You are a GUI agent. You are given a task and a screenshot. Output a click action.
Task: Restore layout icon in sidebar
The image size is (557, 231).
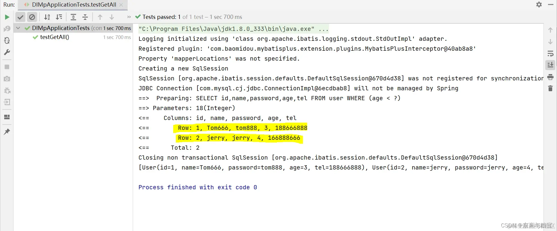7,117
